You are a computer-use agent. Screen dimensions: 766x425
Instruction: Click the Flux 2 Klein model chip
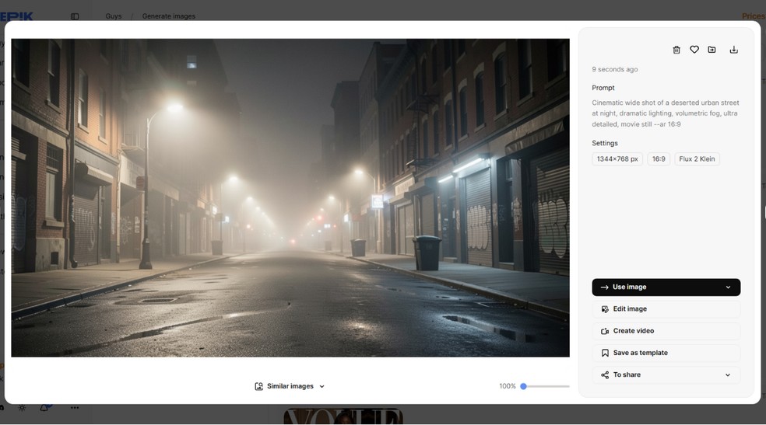point(697,159)
